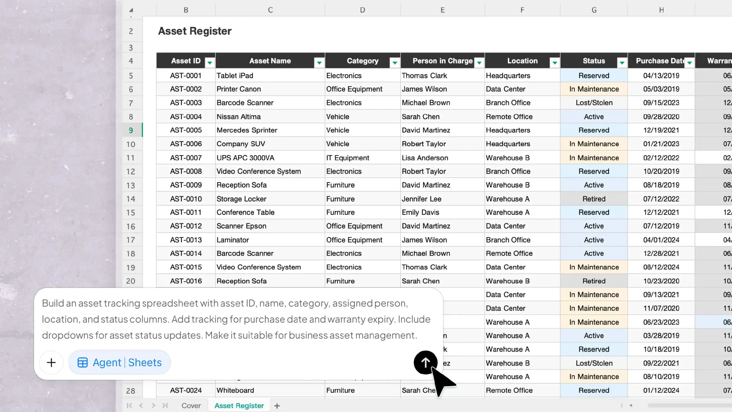Jump to the last sheet tab
Viewport: 732px width, 412px height.
pos(165,405)
